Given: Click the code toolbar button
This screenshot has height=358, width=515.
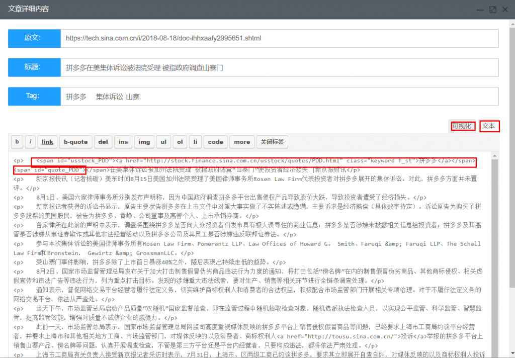Looking at the screenshot, I should [x=215, y=142].
